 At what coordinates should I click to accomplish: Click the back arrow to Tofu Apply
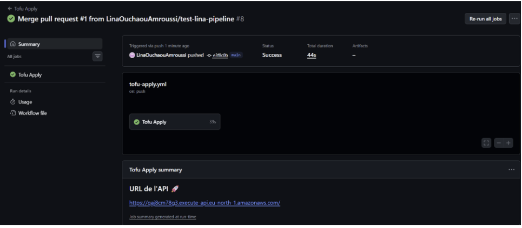tap(9, 9)
